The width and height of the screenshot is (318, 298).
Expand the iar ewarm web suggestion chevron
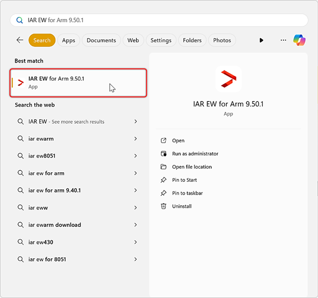pyautogui.click(x=136, y=139)
